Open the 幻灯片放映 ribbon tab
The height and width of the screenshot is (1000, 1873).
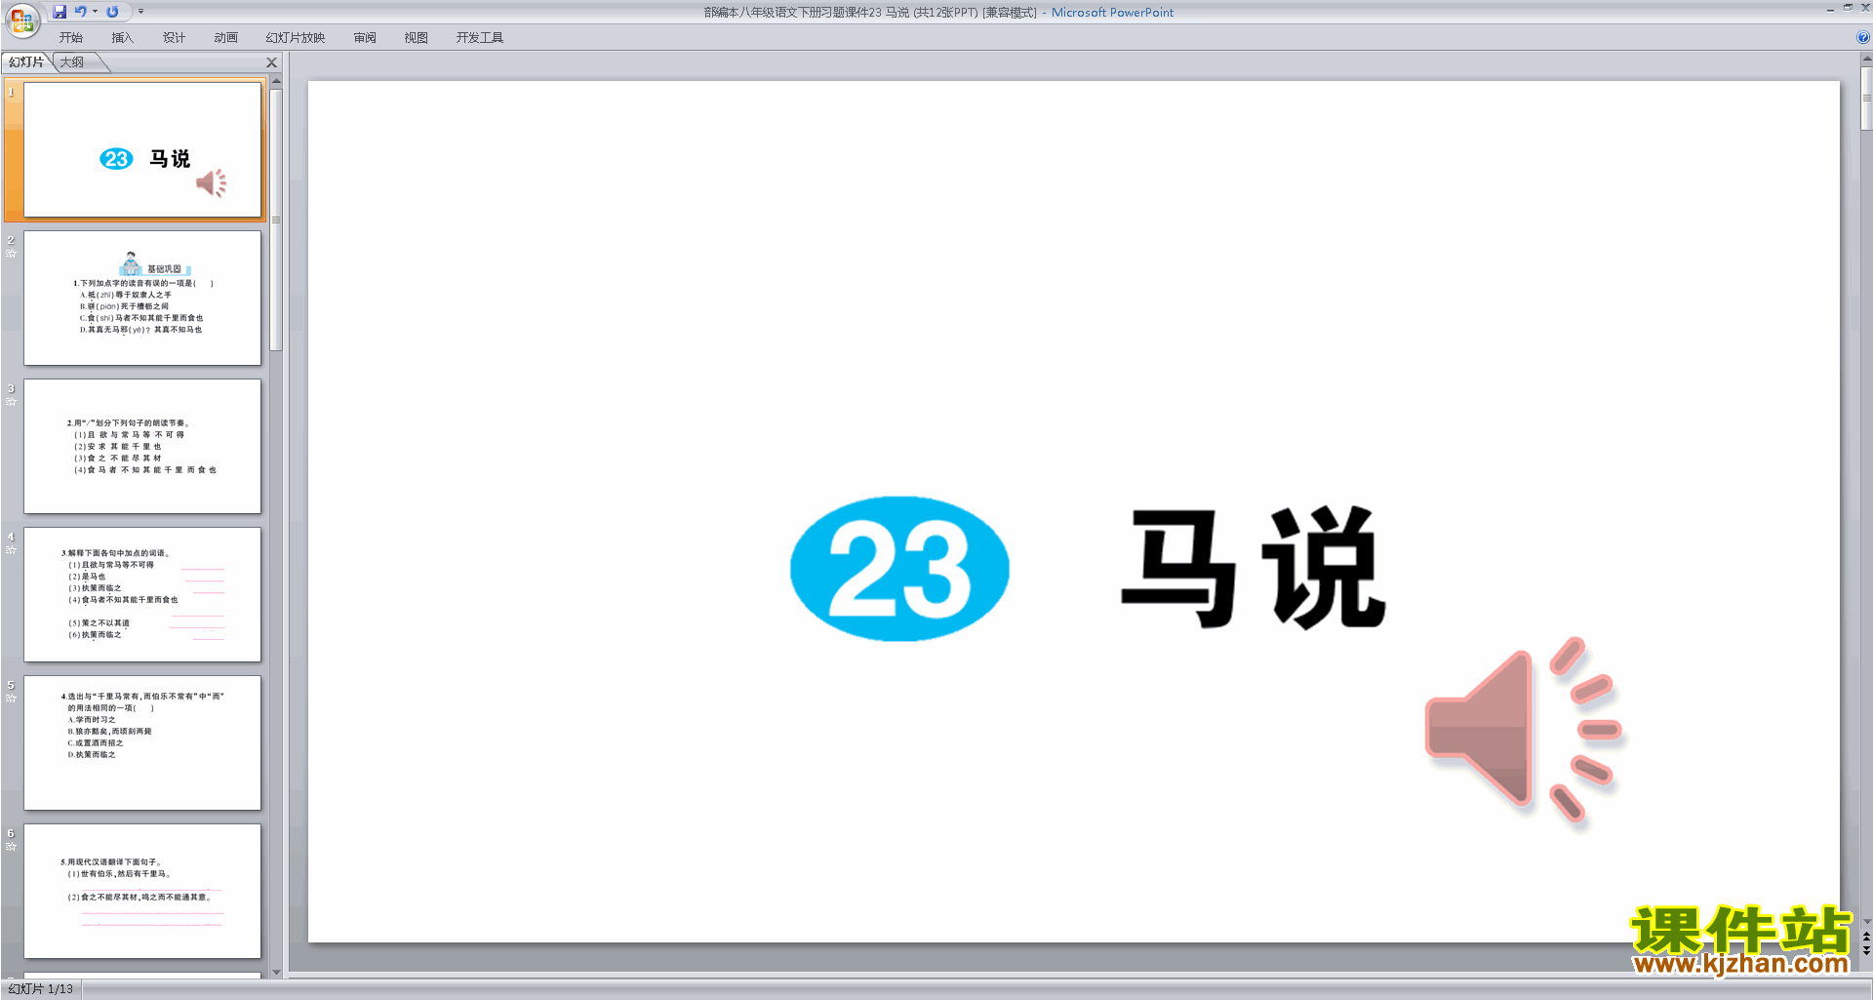coord(296,38)
